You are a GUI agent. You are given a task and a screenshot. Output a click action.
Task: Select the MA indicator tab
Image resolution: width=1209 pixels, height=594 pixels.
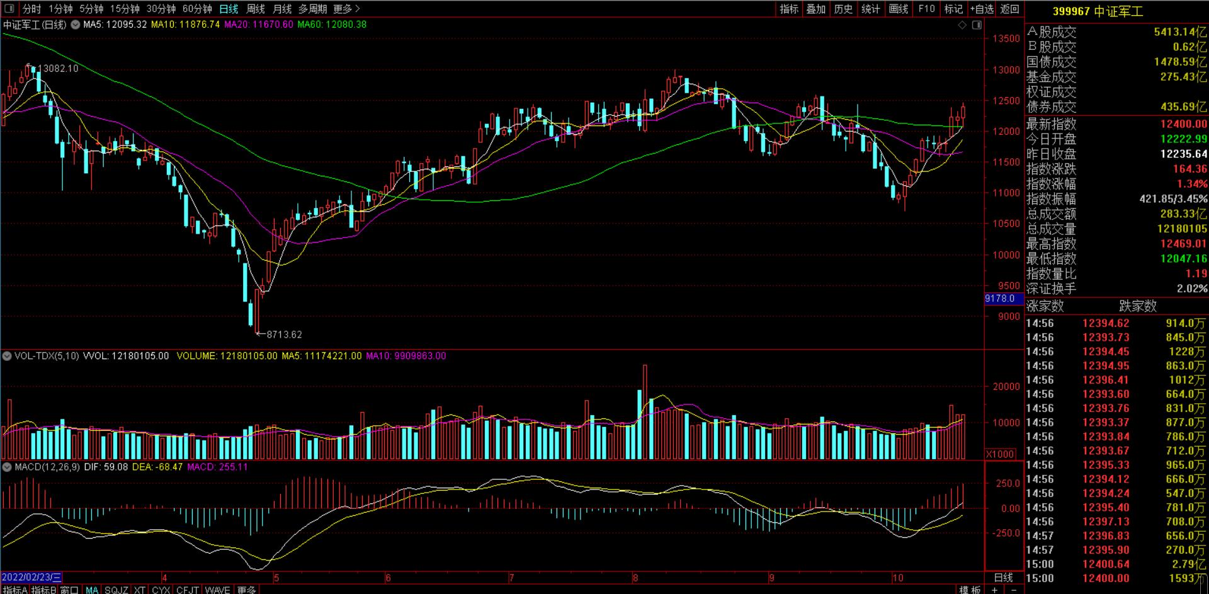tap(92, 590)
